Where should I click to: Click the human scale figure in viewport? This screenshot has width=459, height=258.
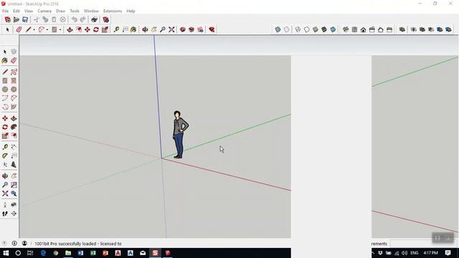click(x=180, y=135)
